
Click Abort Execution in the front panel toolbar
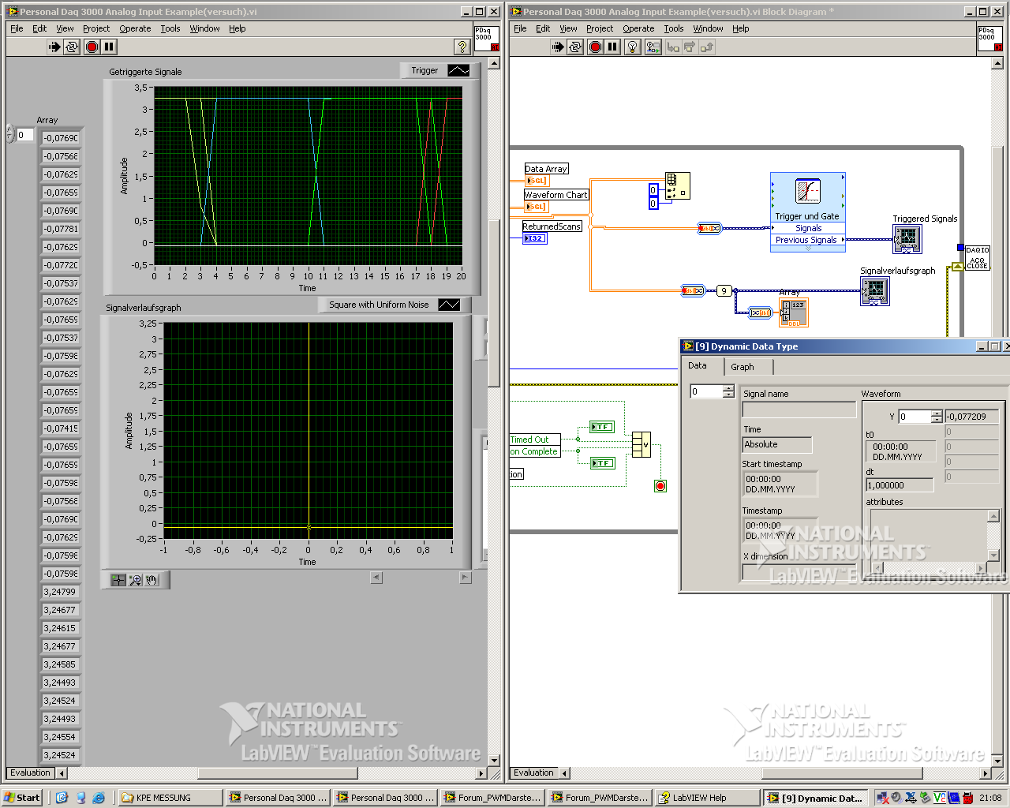pyautogui.click(x=92, y=47)
